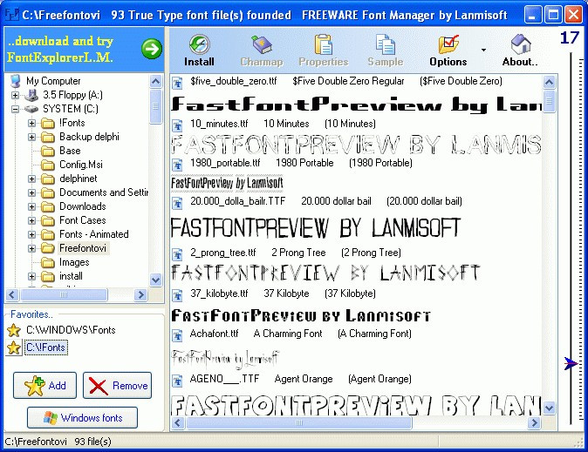Select the Freefontovi folder label
588x452 pixels.
(83, 248)
